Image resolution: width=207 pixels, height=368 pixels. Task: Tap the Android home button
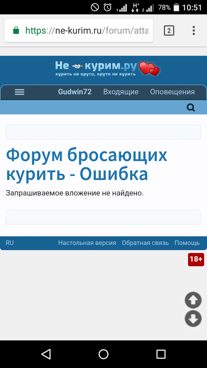coord(103,354)
